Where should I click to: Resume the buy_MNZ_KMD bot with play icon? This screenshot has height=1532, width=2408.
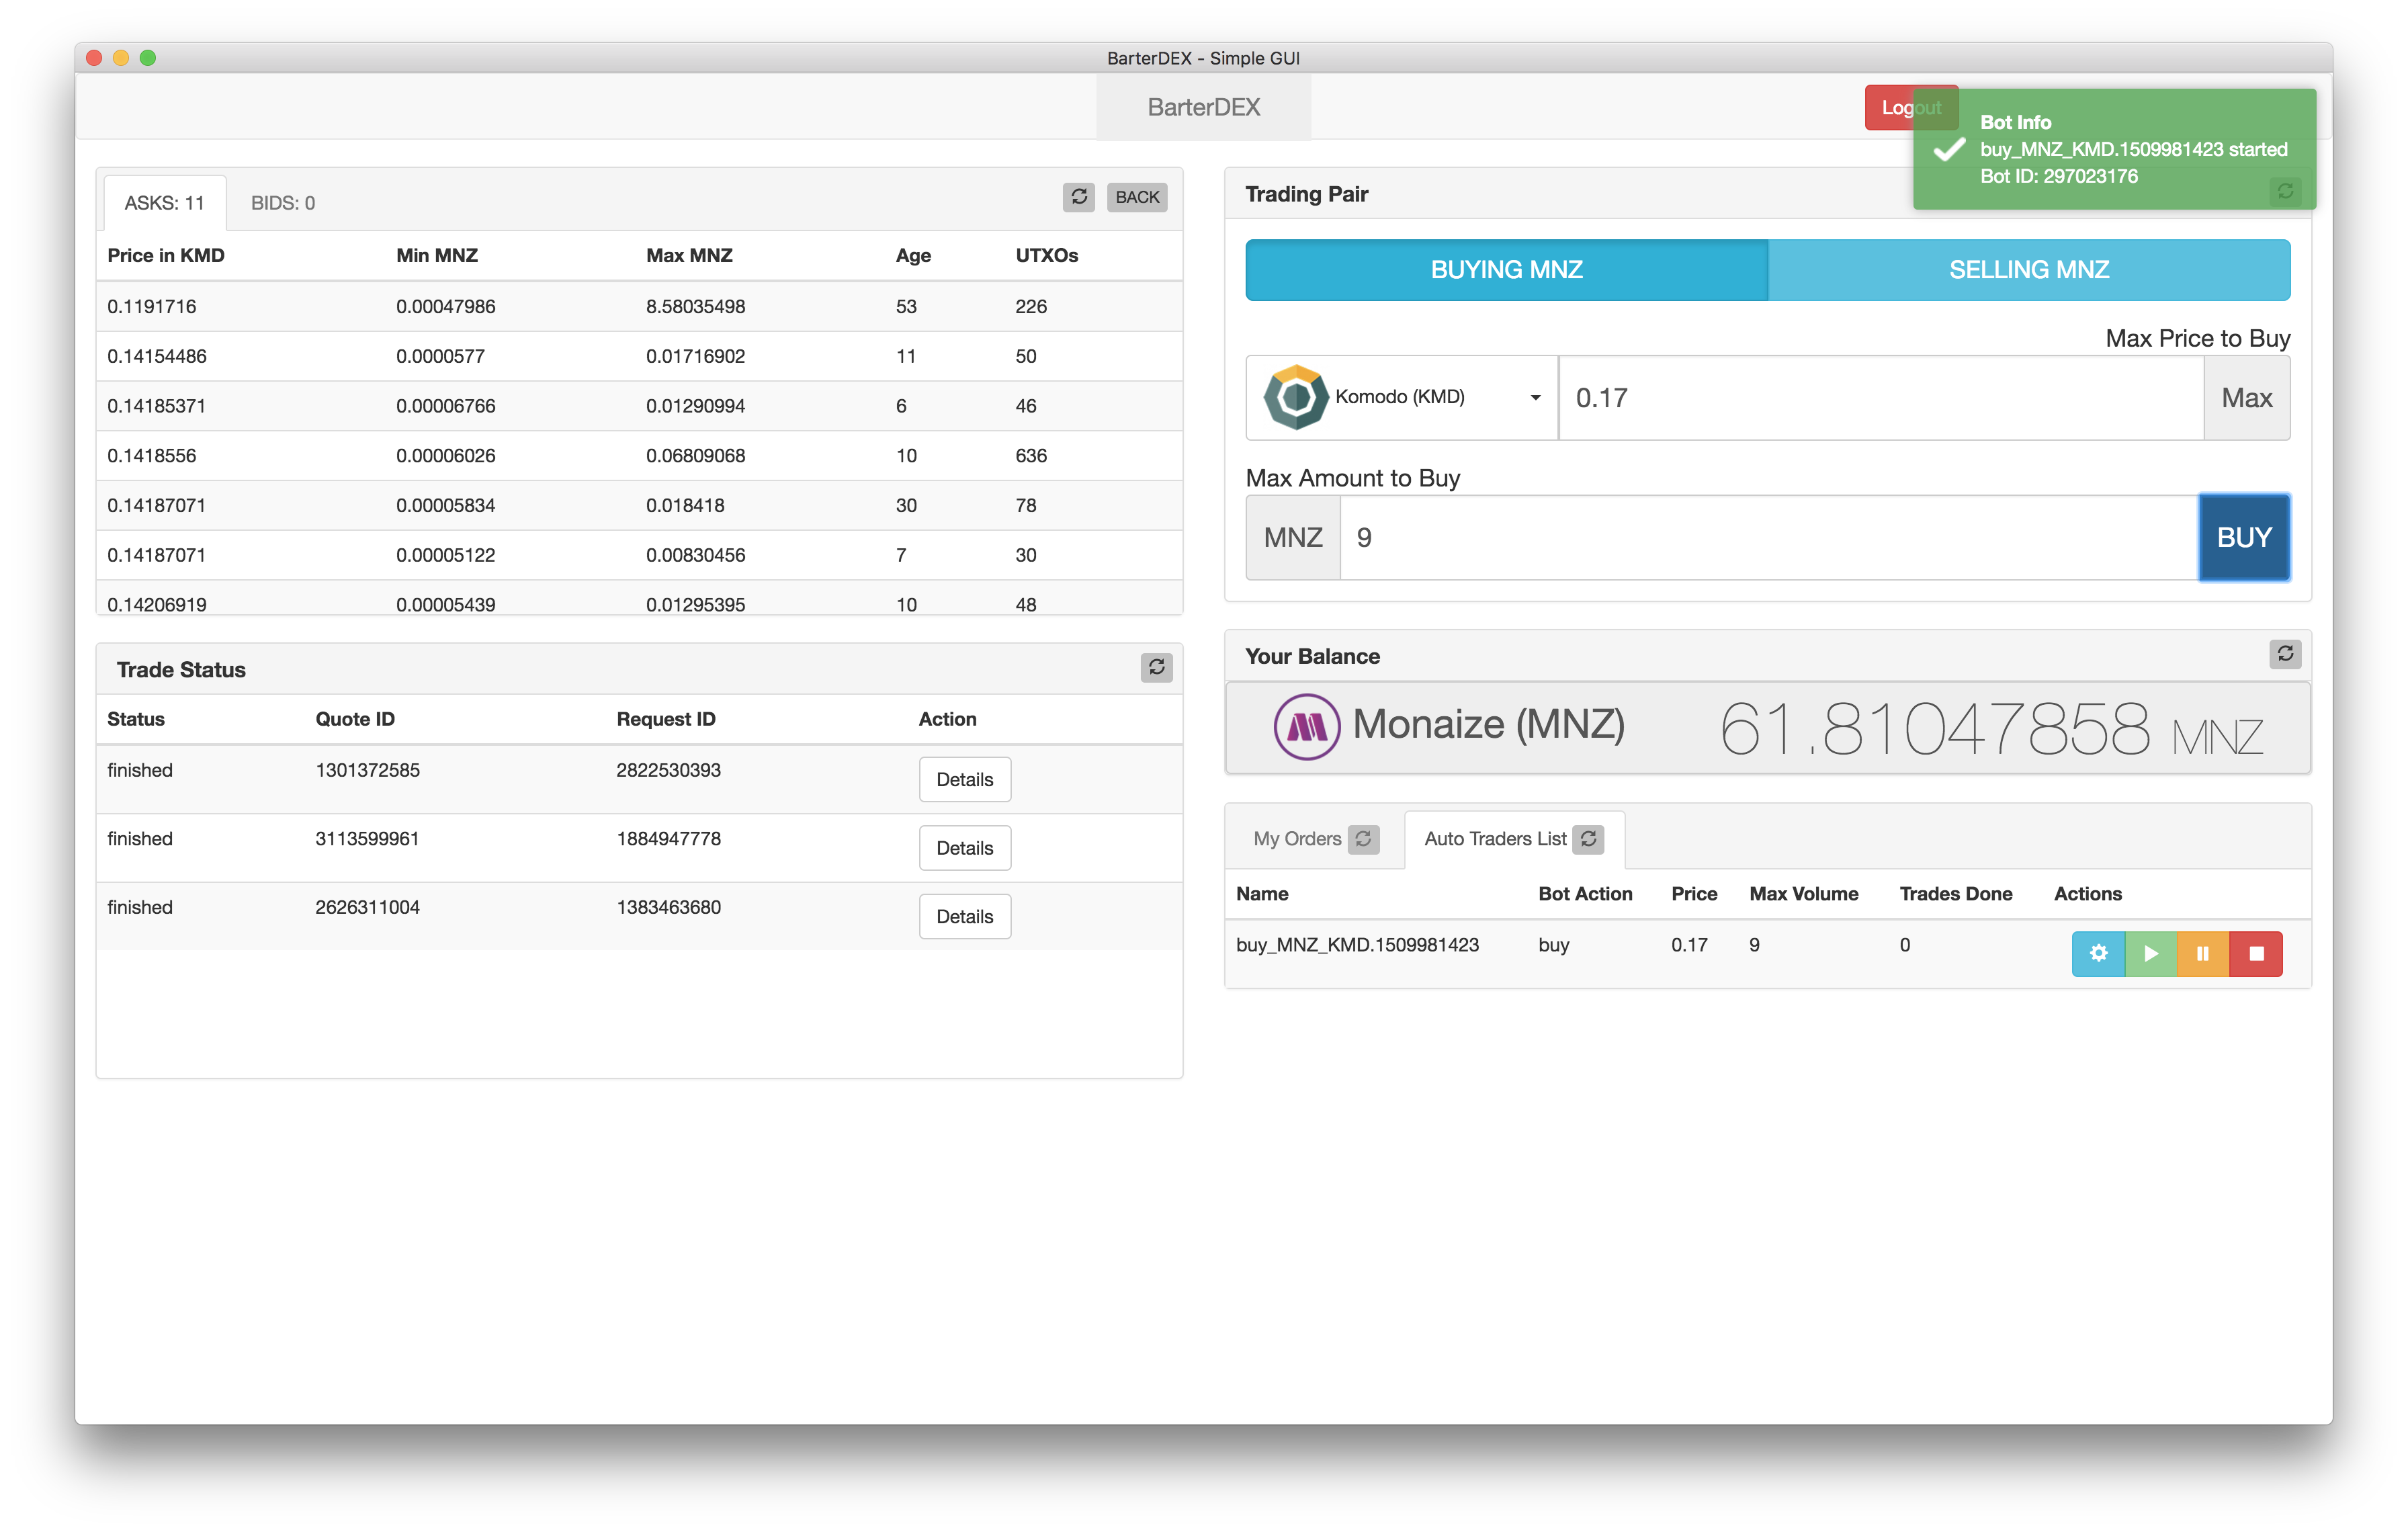tap(2151, 953)
